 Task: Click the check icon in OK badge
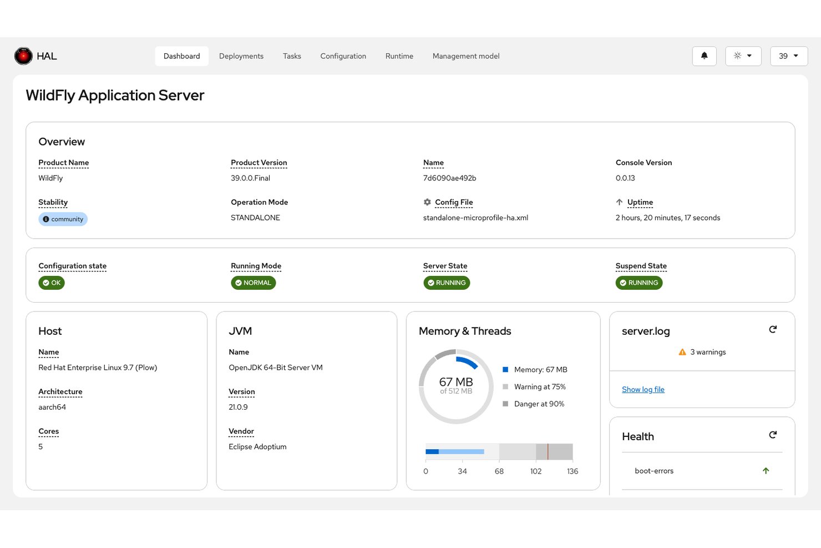[x=46, y=283]
